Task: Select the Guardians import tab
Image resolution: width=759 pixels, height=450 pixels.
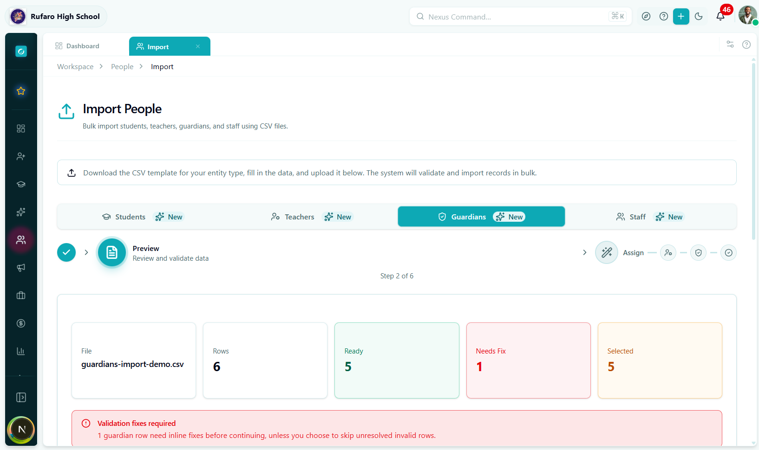Action: coord(481,217)
